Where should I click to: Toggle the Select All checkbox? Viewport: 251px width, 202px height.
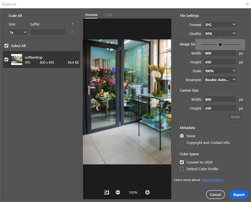point(6,46)
